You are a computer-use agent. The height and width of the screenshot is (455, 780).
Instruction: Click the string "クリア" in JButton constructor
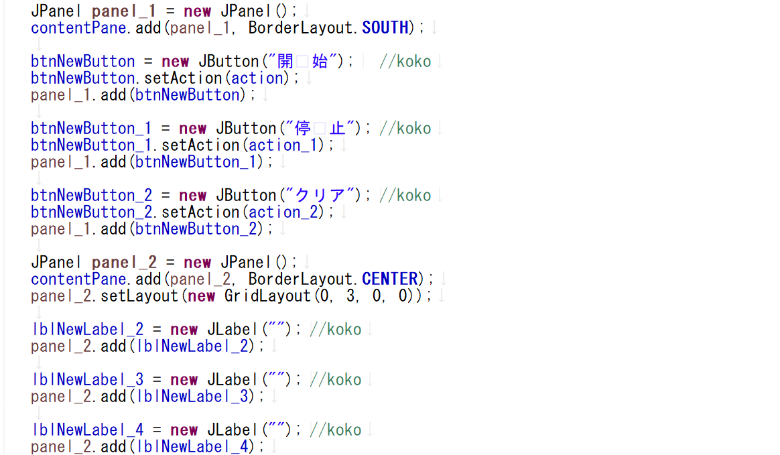coord(320,196)
